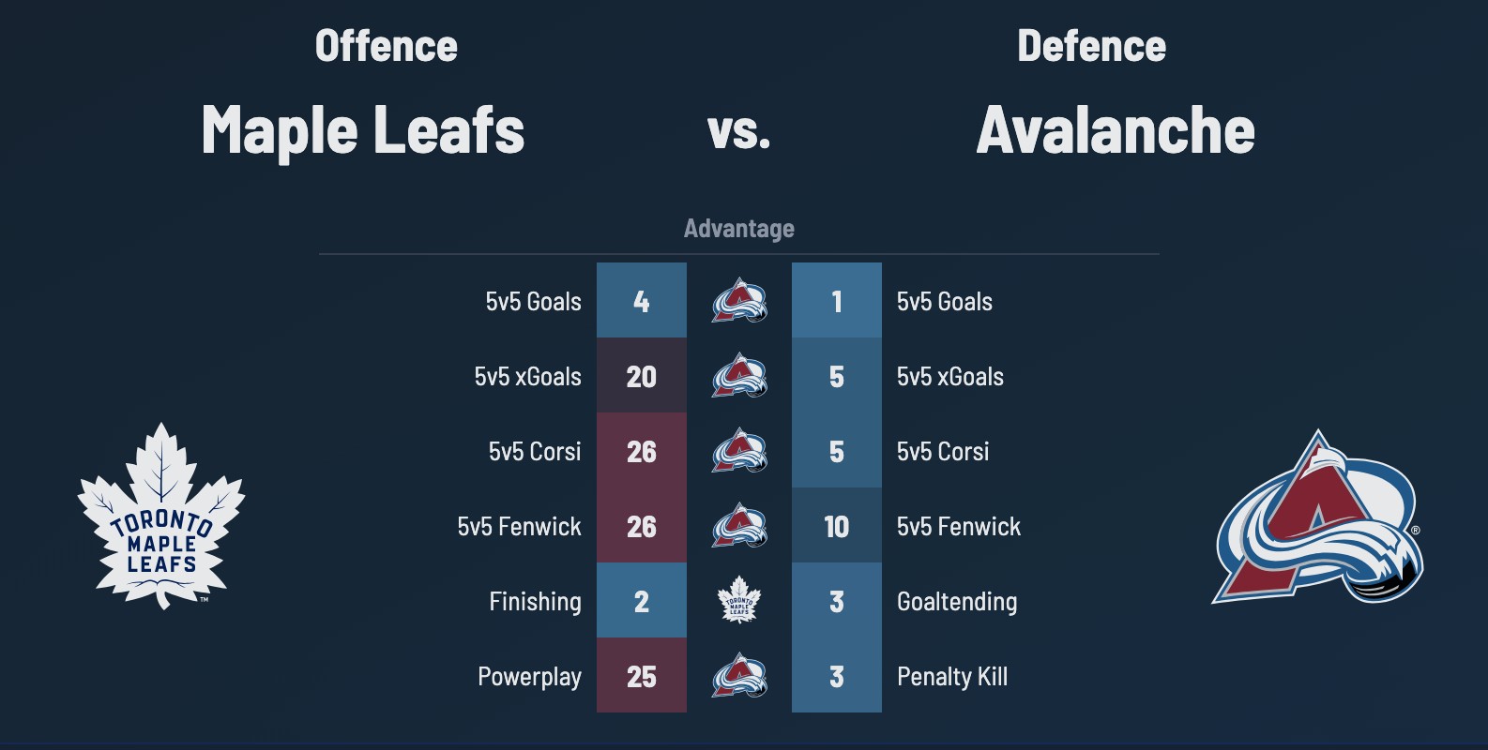The width and height of the screenshot is (1488, 750).
Task: Click the large Colorado Avalanche logo
Action: tap(1317, 518)
